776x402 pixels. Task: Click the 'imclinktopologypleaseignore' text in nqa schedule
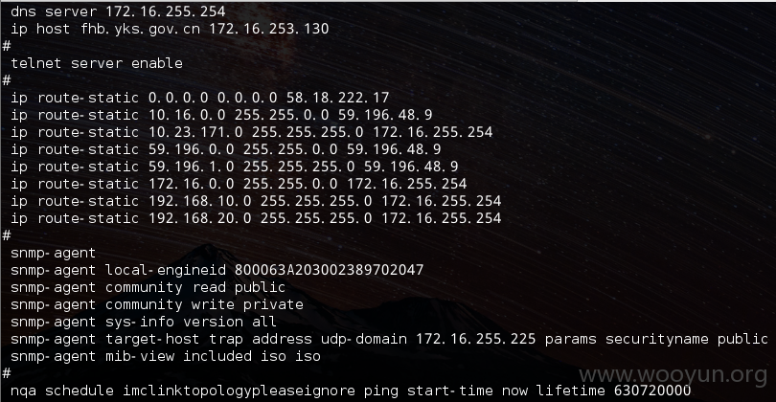240,391
